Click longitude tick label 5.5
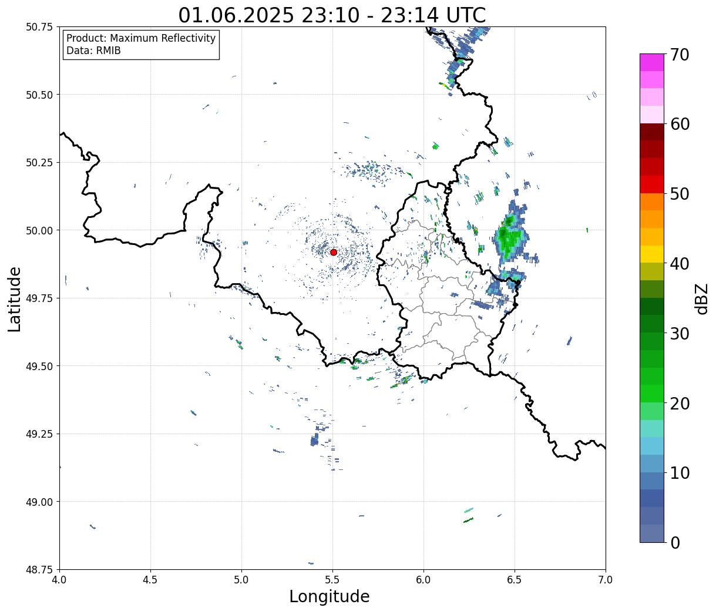The height and width of the screenshot is (611, 716). (x=332, y=579)
